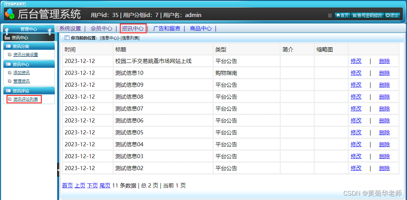Click 删除 for 测试信息04

point(385,144)
